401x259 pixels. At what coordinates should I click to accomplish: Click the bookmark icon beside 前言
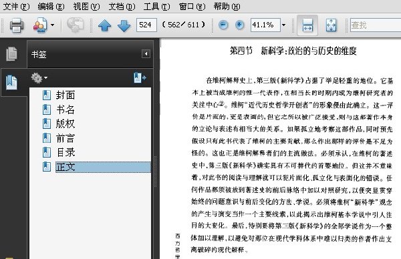tap(47, 138)
